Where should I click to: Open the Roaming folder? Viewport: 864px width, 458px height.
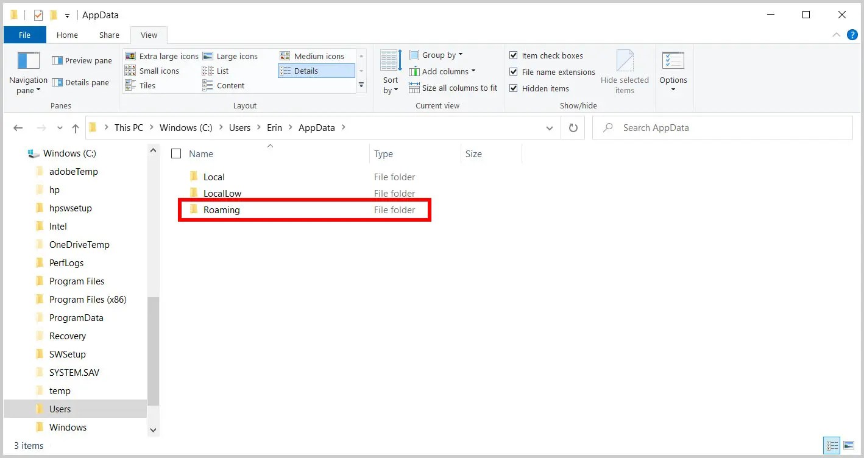click(222, 210)
